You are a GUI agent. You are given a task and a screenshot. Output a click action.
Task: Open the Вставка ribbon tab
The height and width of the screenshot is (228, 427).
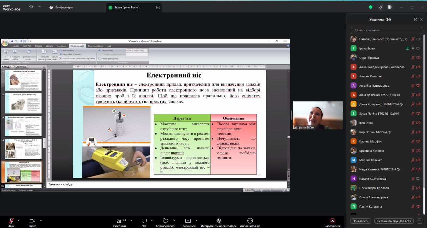pos(38,46)
